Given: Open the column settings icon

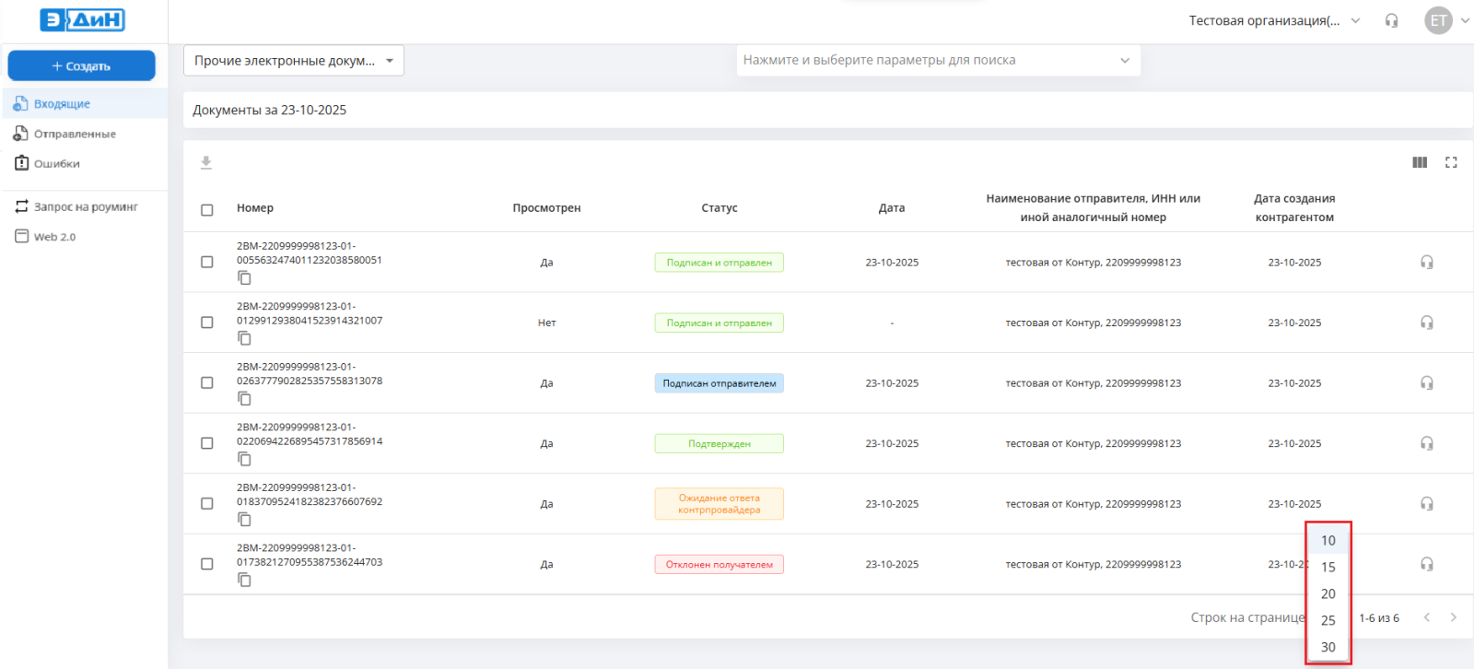Looking at the screenshot, I should [x=1420, y=163].
